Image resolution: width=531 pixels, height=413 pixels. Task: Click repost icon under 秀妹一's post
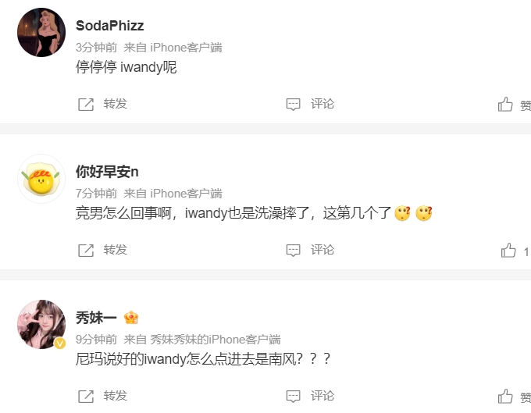(x=86, y=396)
